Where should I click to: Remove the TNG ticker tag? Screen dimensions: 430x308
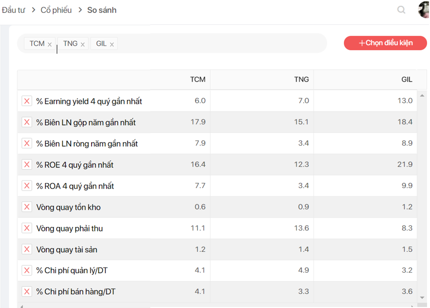coord(83,44)
